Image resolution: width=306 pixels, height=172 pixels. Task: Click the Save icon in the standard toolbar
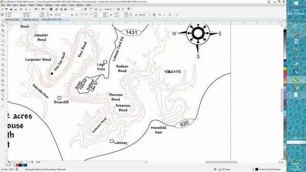(11, 9)
